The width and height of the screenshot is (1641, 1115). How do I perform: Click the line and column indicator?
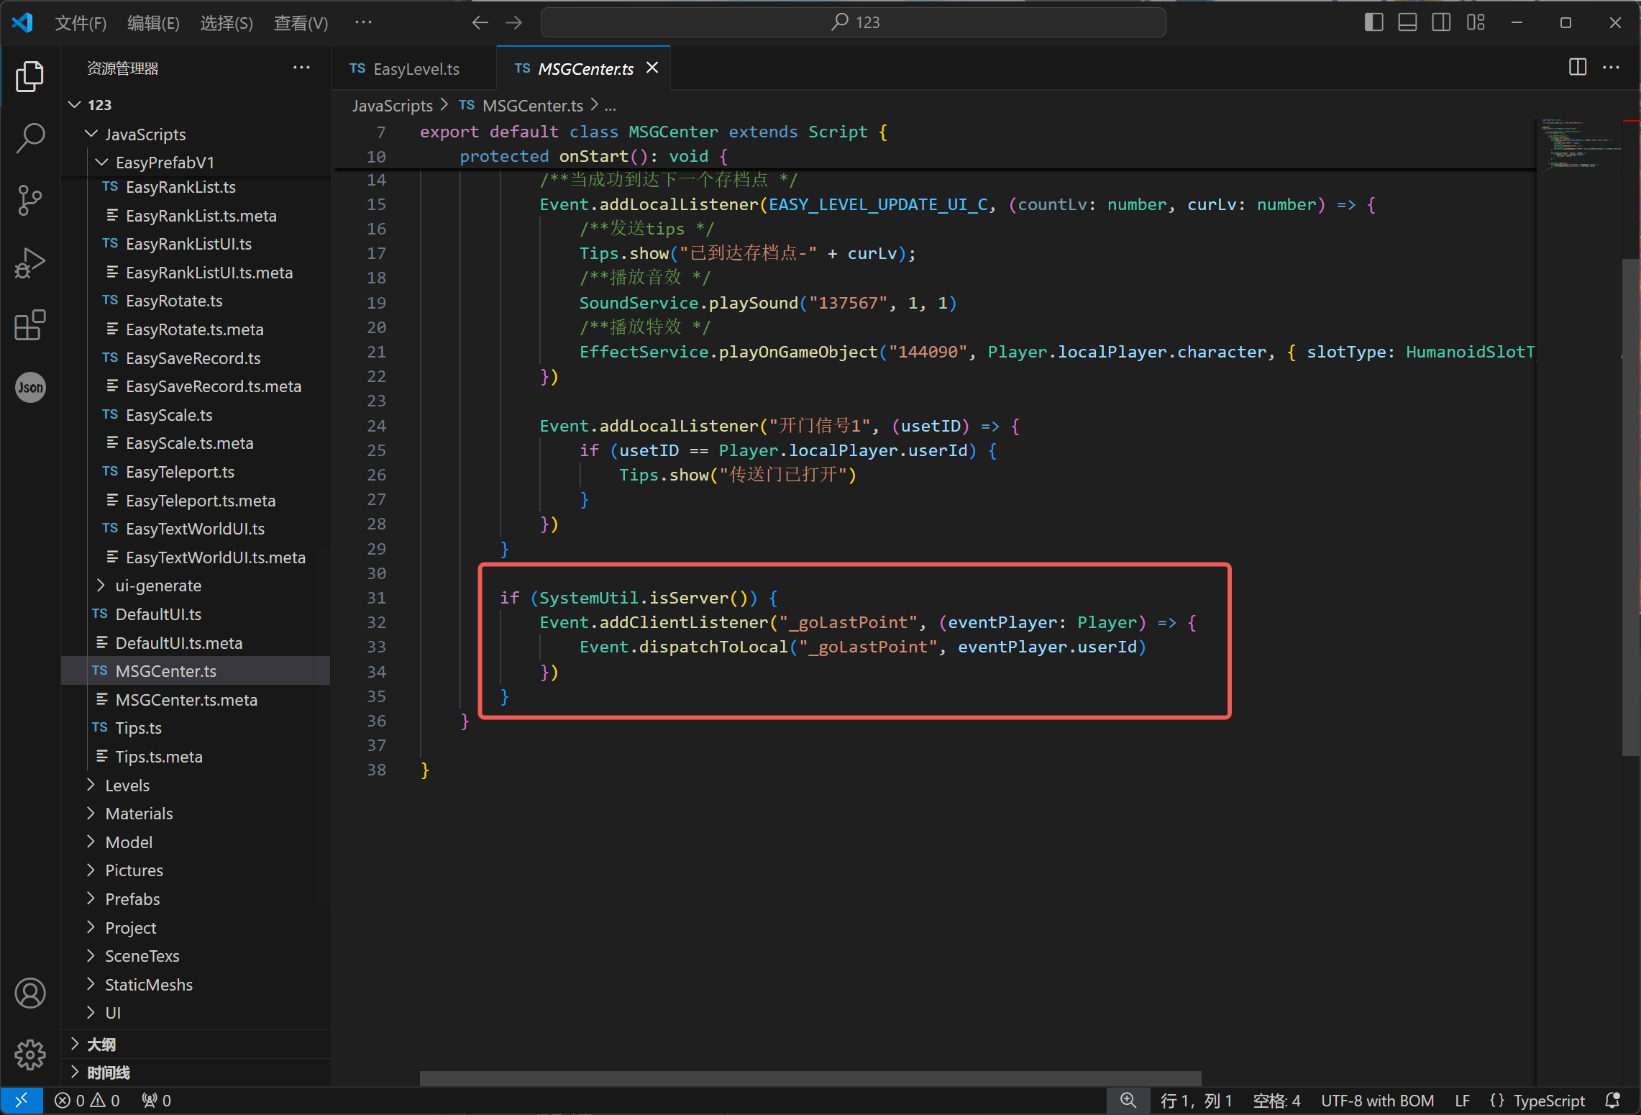point(1196,1101)
